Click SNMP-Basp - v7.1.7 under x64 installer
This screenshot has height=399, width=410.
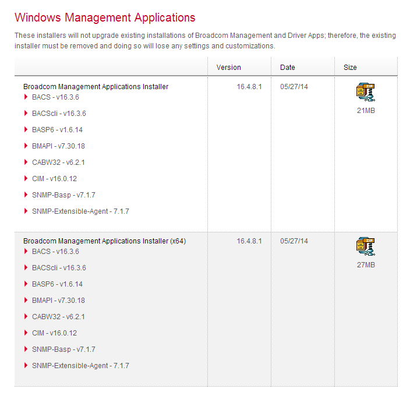click(x=63, y=349)
